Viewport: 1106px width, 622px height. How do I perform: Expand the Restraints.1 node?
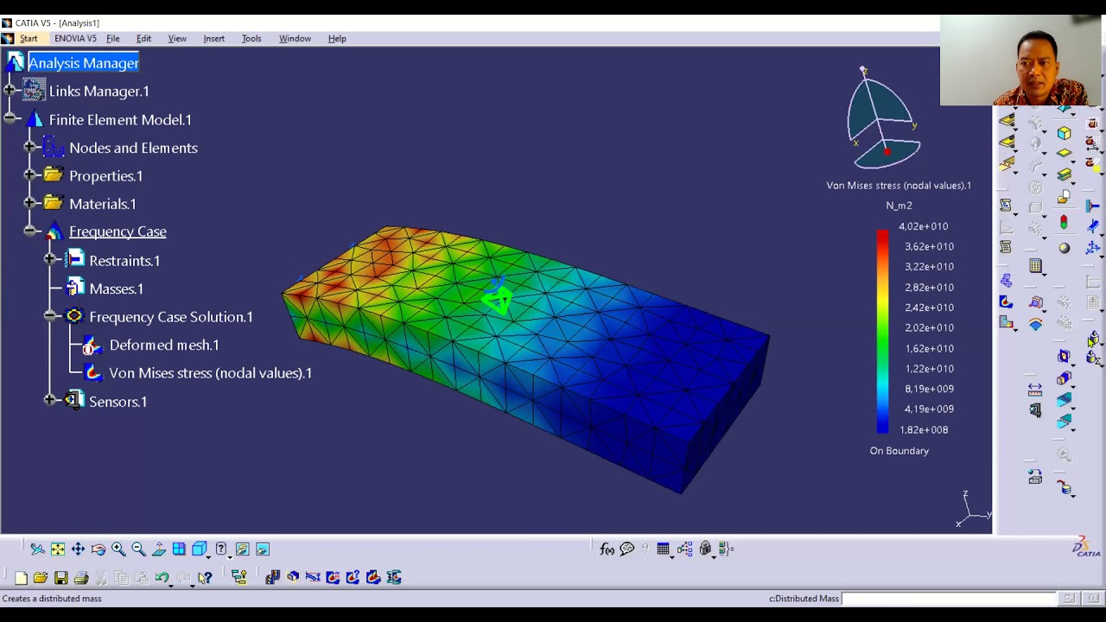(50, 259)
